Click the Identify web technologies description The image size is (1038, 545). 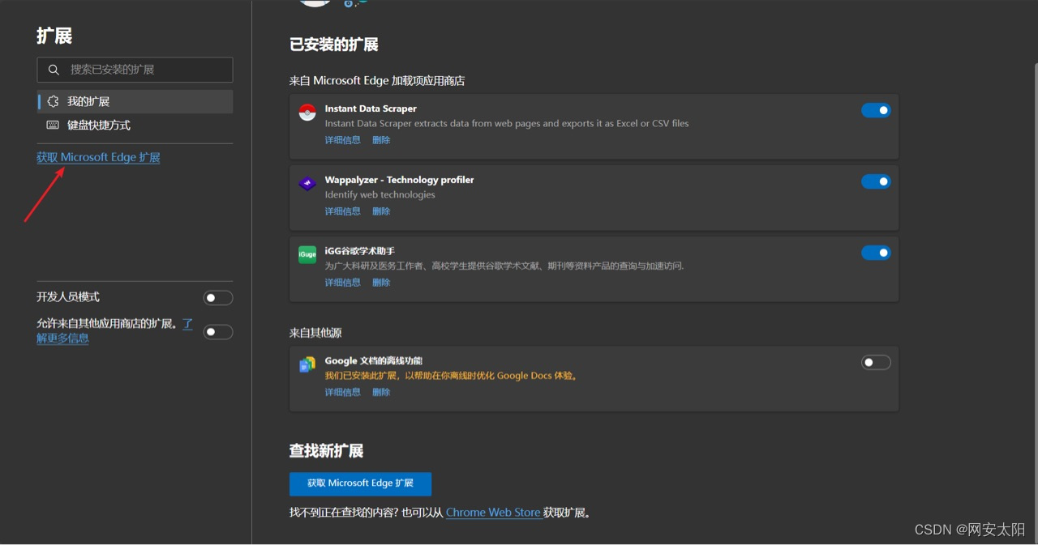click(380, 194)
